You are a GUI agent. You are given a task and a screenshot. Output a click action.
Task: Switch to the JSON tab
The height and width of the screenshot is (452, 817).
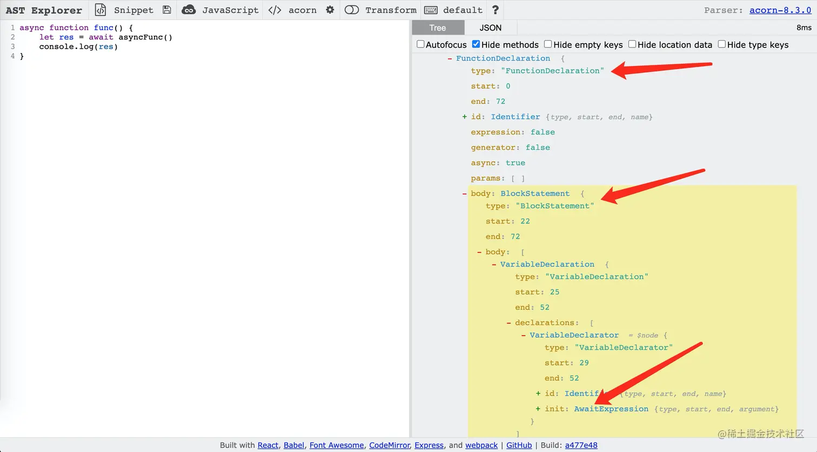point(491,28)
